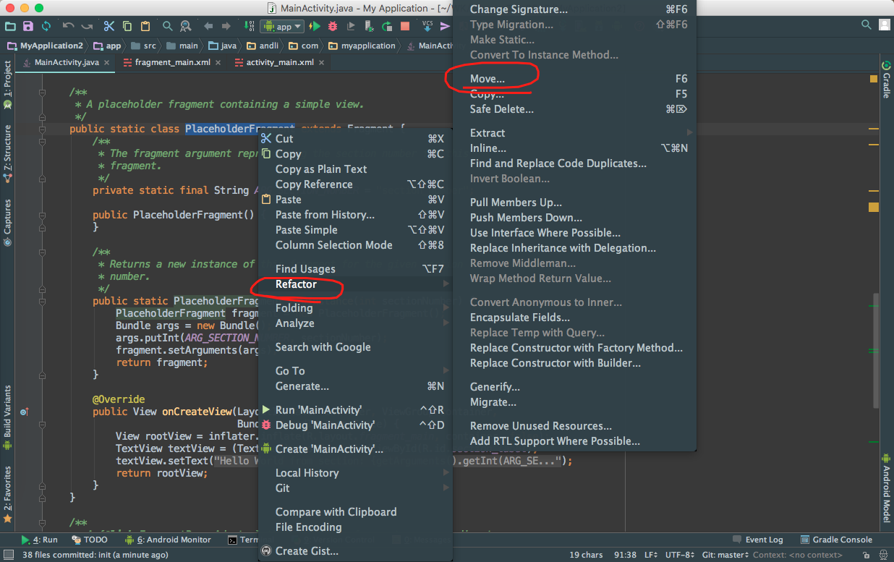Click the VCS update project icon
Viewport: 894px width, 562px height.
pos(427,26)
